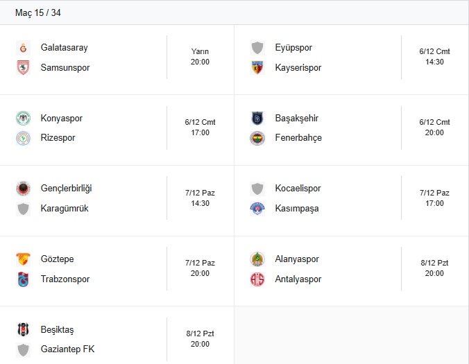Click the Gençlerbirliği club logo
Image resolution: width=469 pixels, height=364 pixels.
(23, 189)
